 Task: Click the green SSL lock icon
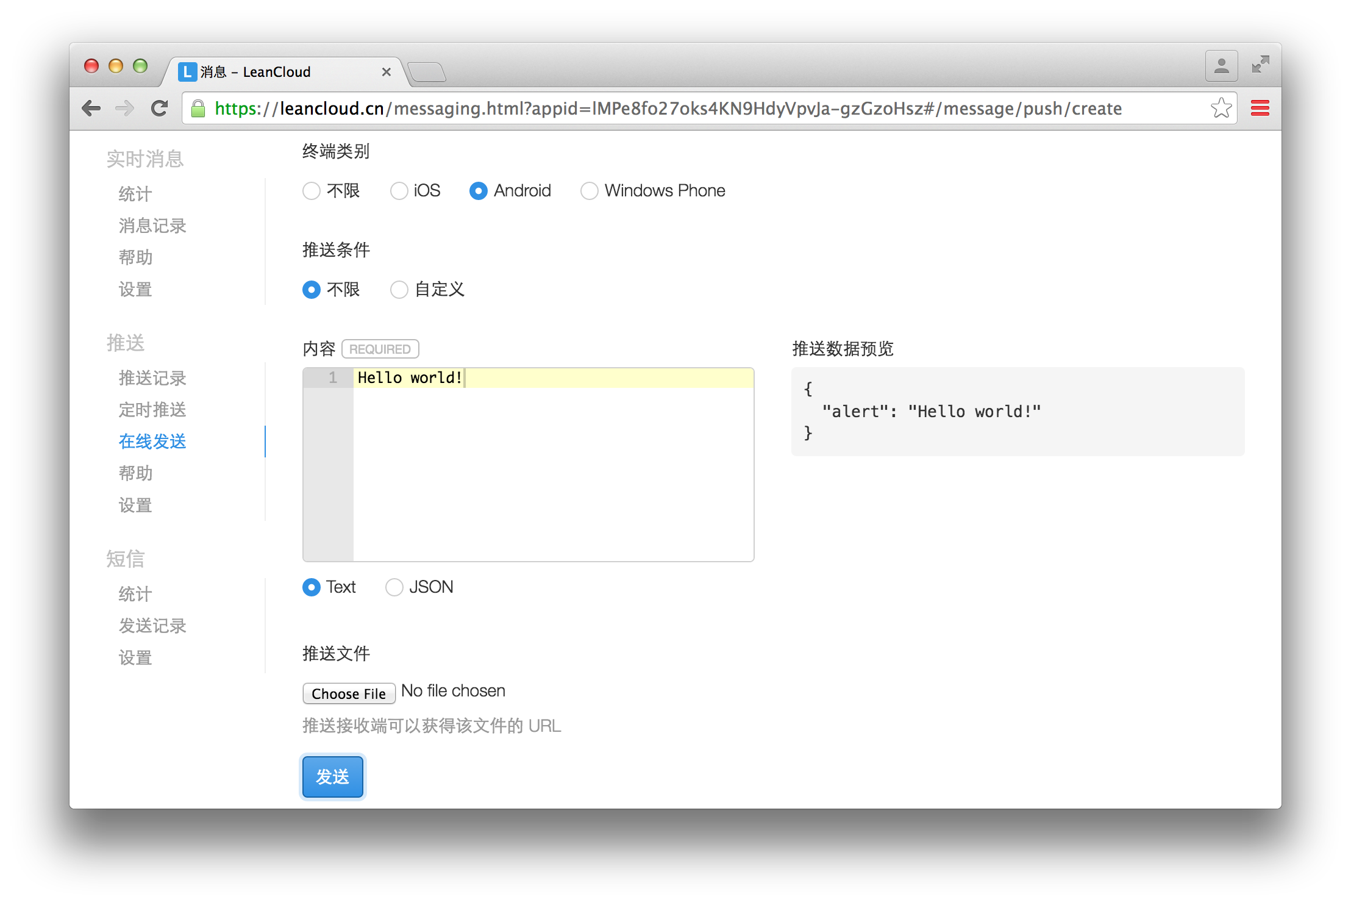click(198, 109)
